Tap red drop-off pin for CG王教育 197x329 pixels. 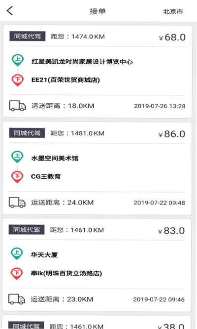[x=17, y=177]
